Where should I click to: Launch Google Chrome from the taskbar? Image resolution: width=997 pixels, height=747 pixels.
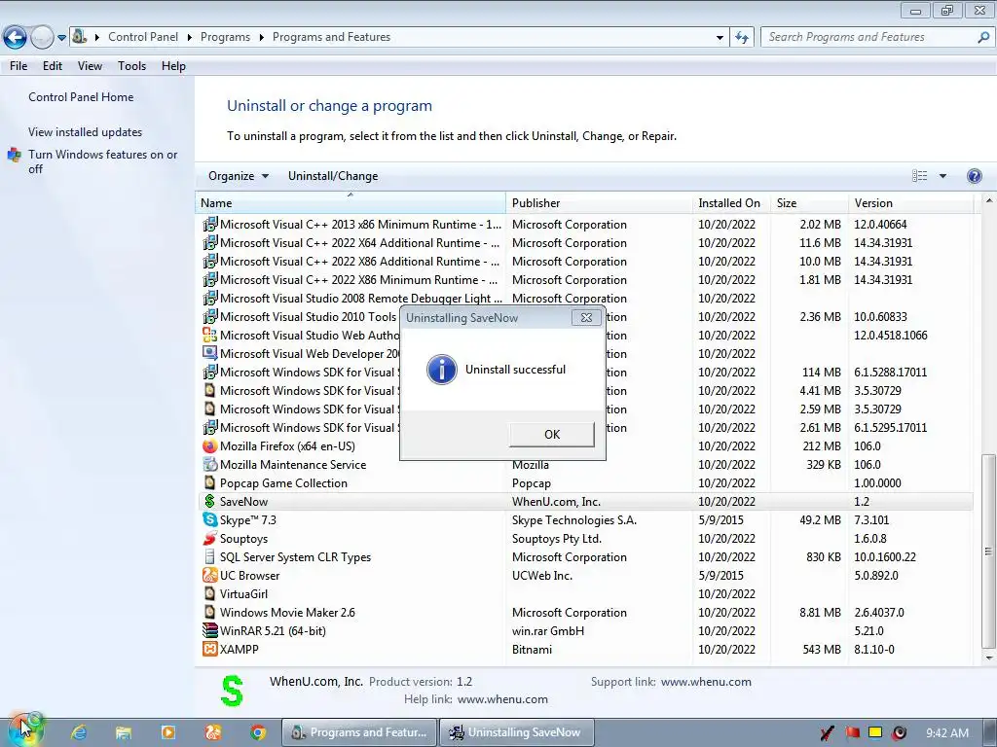258,732
